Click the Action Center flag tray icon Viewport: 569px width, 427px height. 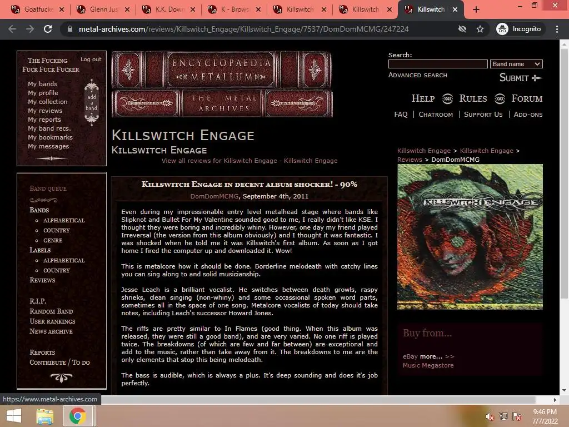pos(517,416)
